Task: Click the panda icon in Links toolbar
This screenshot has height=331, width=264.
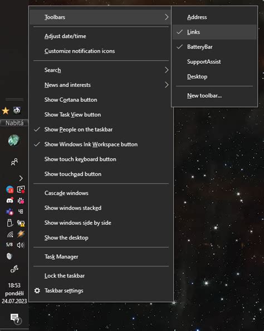Action: click(17, 110)
